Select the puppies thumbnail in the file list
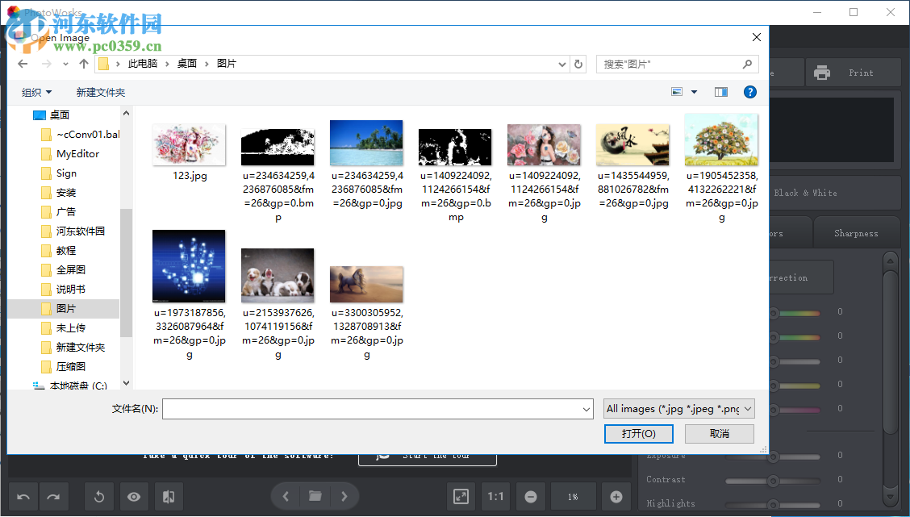910x517 pixels. [278, 273]
